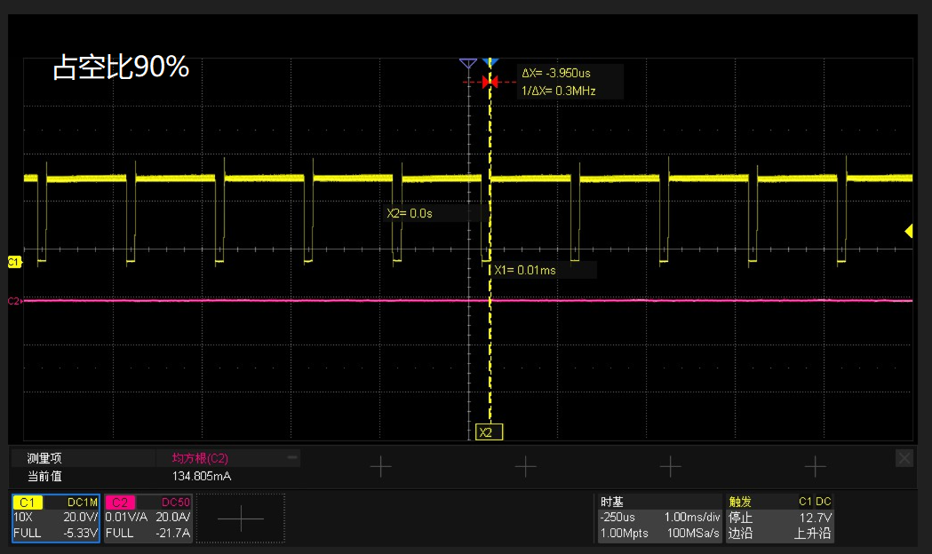Open the 时基 timebase settings box
The height and width of the screenshot is (554, 932).
(658, 518)
